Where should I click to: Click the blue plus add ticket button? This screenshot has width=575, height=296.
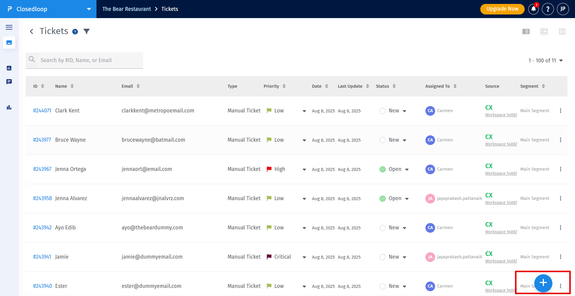[x=543, y=283]
